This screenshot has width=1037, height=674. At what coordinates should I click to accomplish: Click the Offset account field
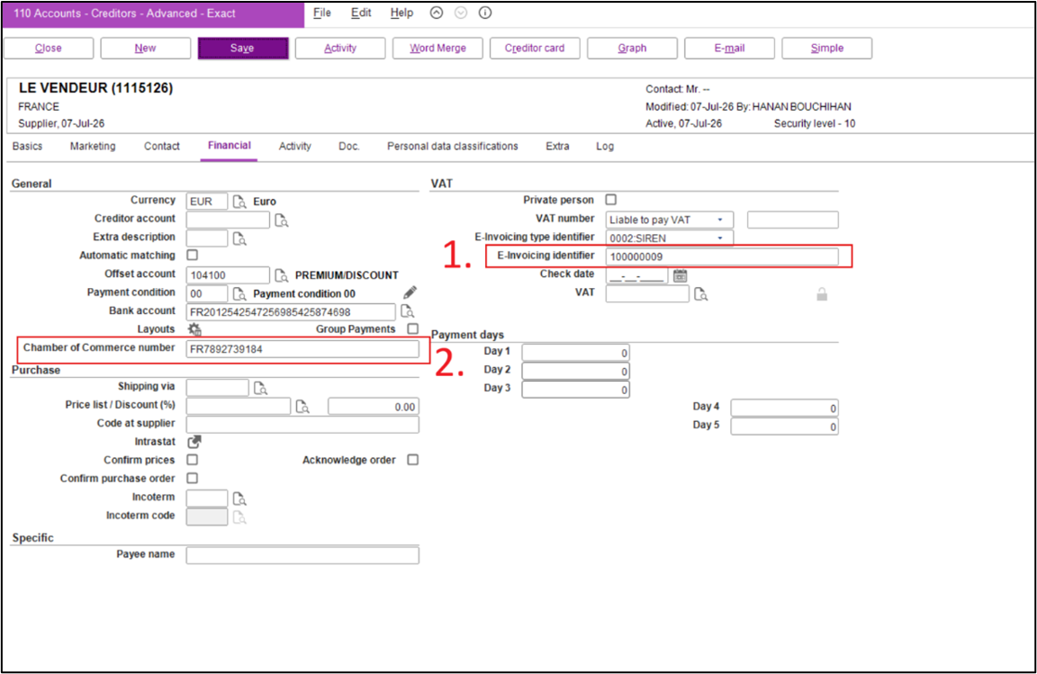228,275
